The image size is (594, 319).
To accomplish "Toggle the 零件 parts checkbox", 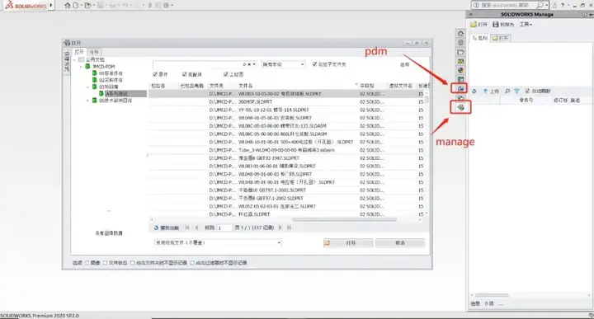I will [155, 74].
